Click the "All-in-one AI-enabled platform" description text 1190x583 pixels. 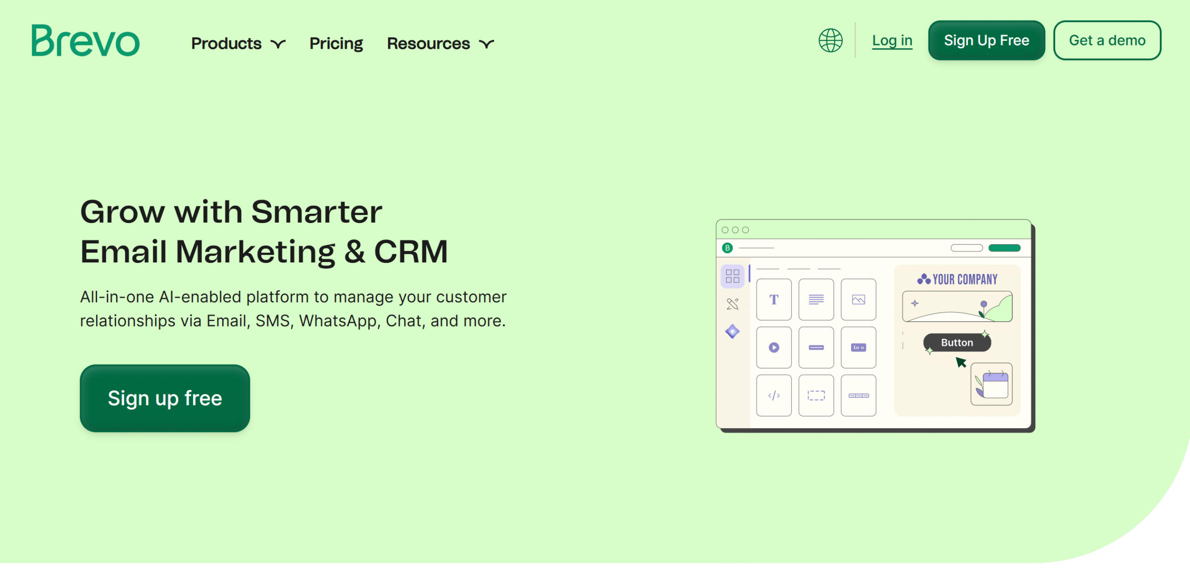(x=293, y=308)
